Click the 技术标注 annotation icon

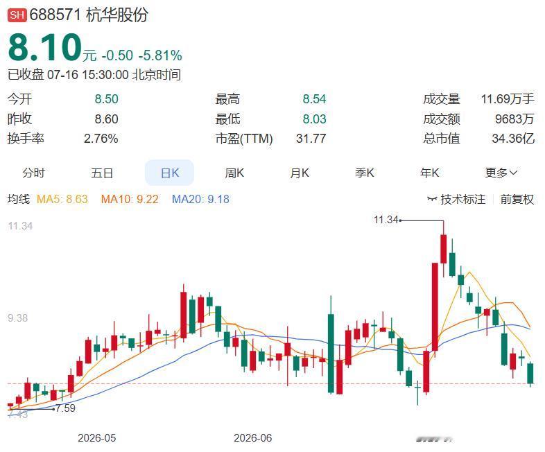pos(432,199)
